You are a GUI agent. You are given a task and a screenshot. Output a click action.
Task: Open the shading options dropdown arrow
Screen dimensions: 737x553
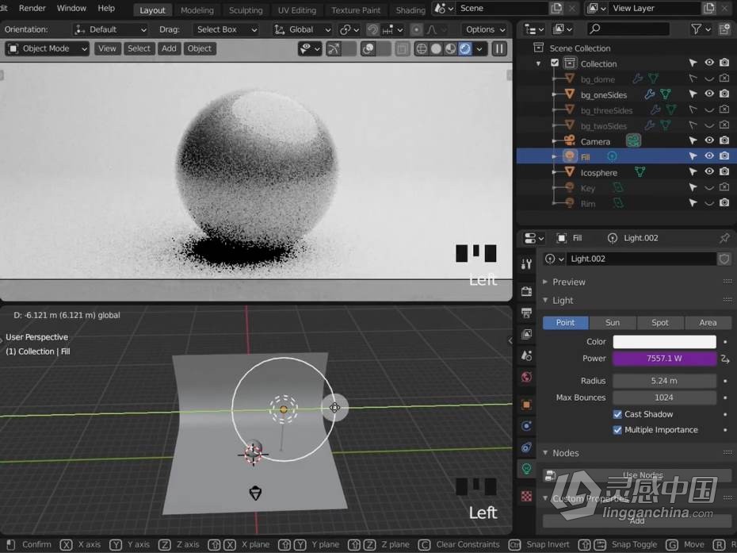click(479, 48)
